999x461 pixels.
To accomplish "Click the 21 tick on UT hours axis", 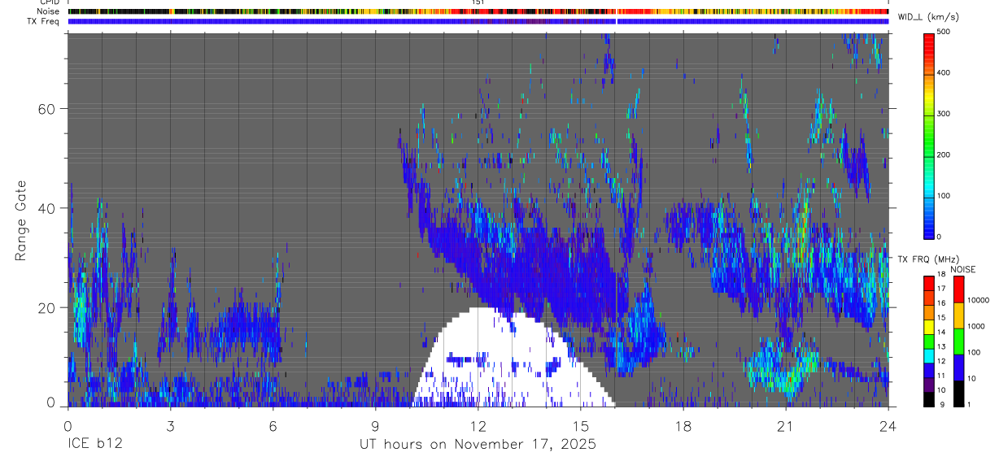I will tap(785, 425).
